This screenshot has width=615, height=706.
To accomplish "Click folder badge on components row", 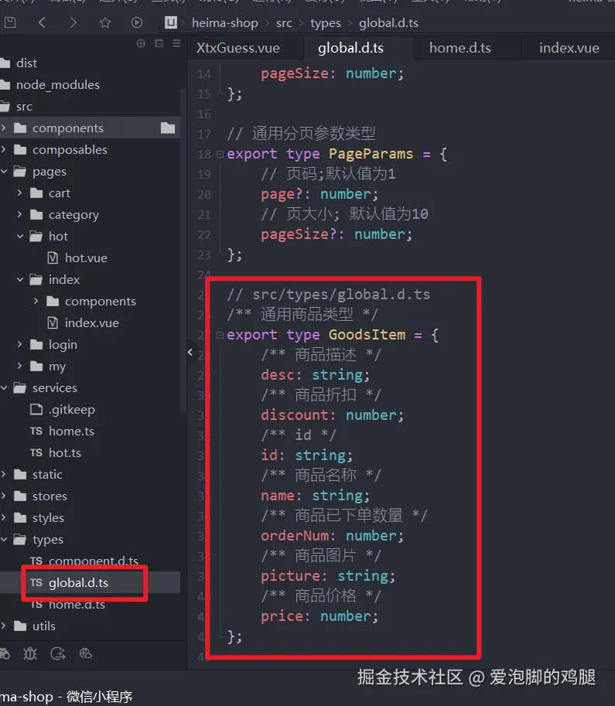I will (168, 128).
